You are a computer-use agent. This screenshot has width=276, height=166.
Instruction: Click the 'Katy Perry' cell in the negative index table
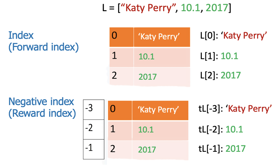[160, 110]
